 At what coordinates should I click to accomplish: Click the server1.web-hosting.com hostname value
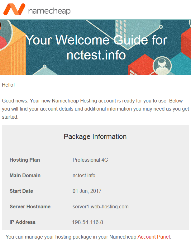(x=100, y=206)
